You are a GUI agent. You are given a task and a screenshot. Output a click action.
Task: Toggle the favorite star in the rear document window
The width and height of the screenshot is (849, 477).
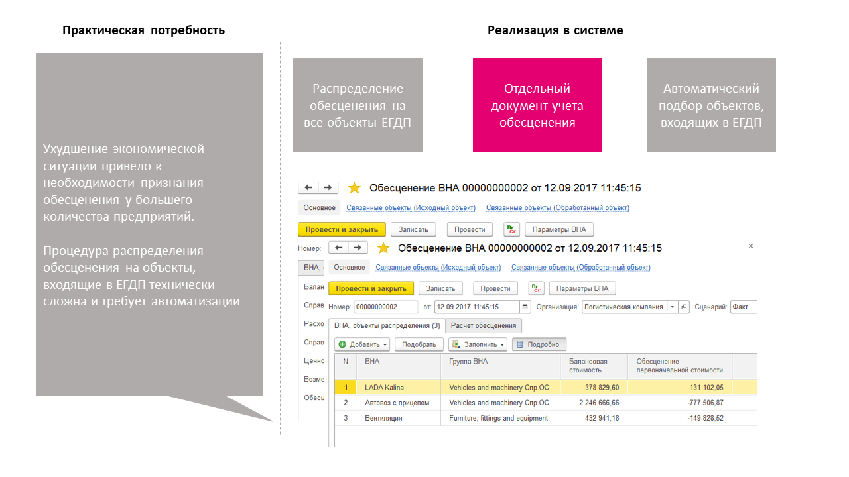354,188
